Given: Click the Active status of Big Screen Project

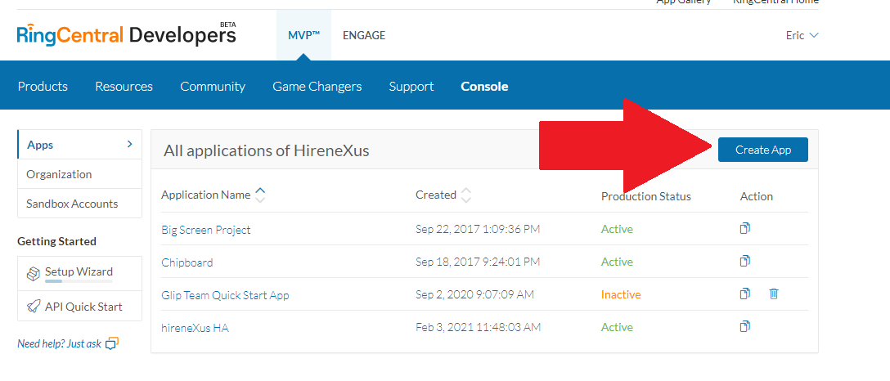Looking at the screenshot, I should coord(617,229).
